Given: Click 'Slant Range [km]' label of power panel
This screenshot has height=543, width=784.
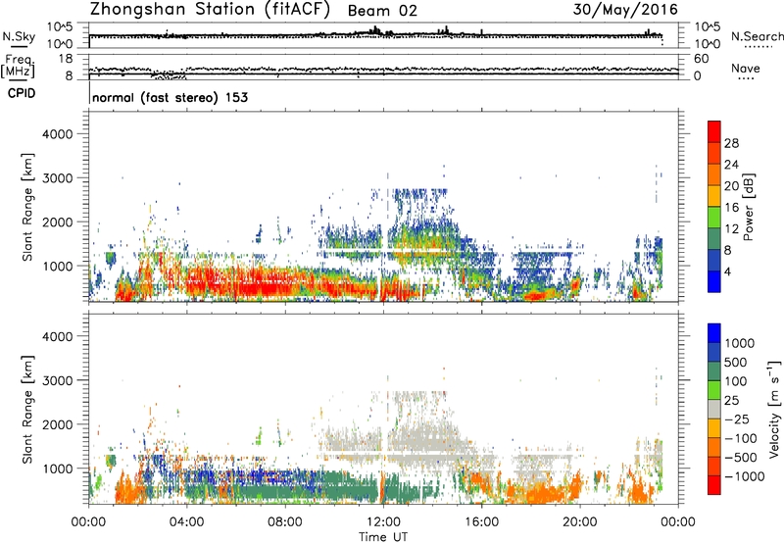Looking at the screenshot, I should click(27, 207).
